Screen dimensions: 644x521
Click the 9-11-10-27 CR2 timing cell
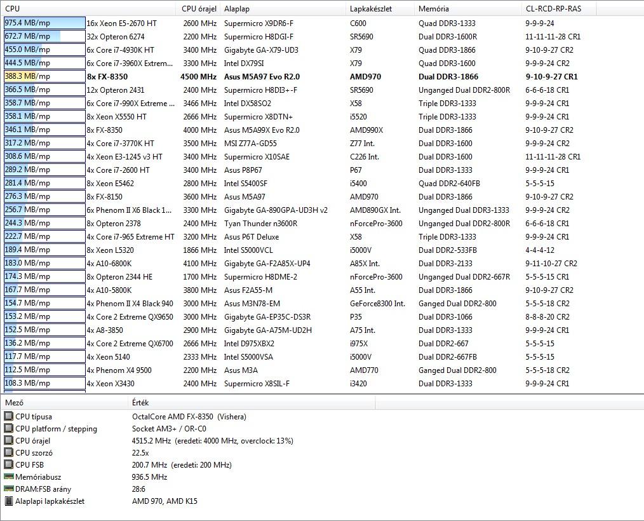[551, 264]
